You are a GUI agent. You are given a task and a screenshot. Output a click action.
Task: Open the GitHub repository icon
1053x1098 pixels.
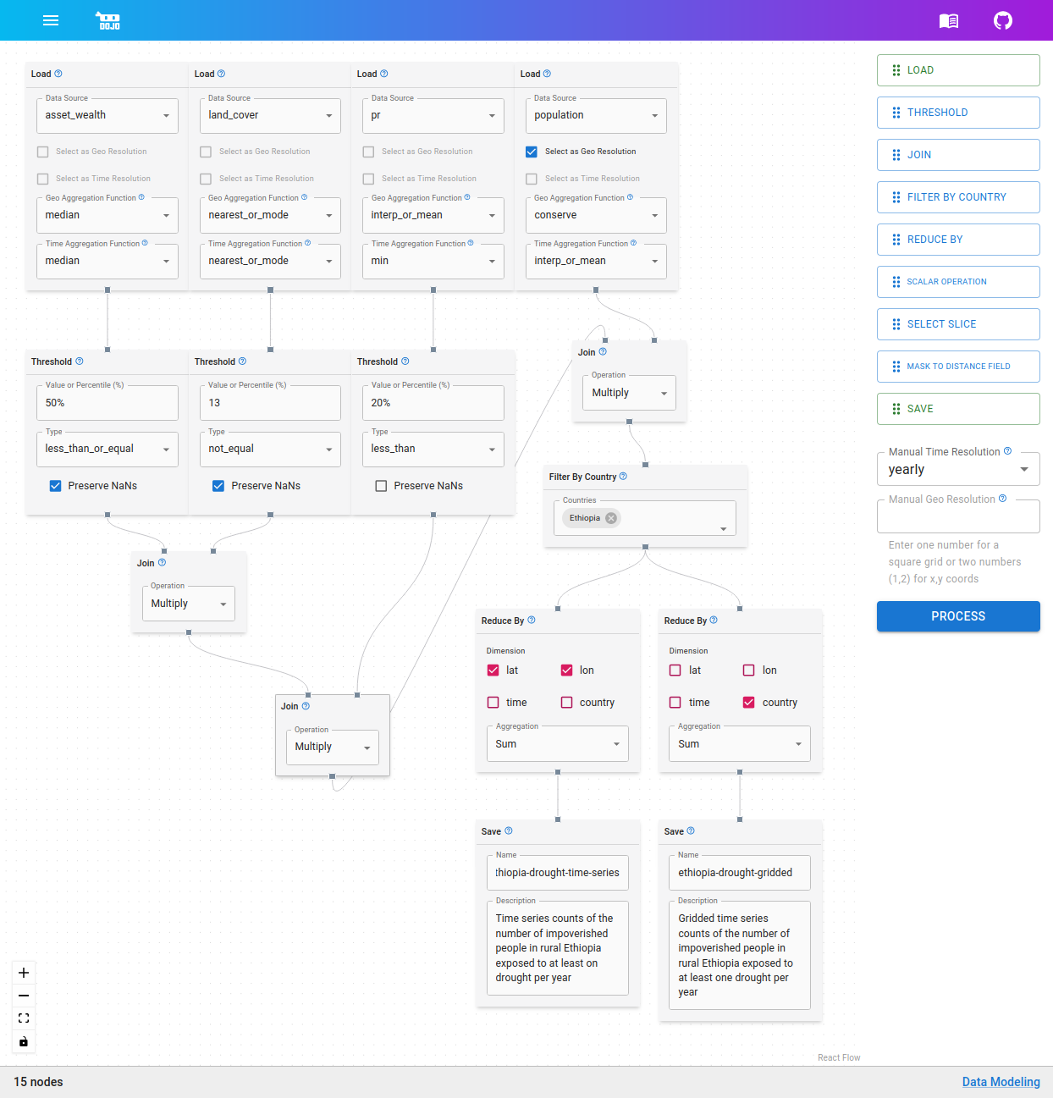(1003, 20)
